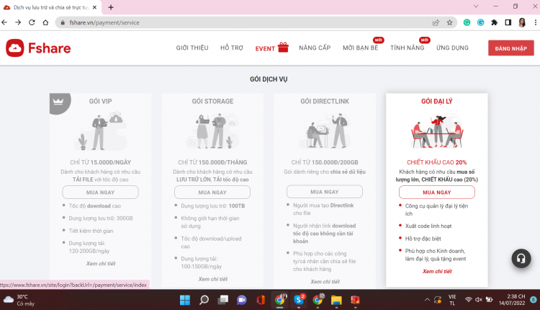Open a new browser tab
The width and height of the screenshot is (540, 310).
pyautogui.click(x=111, y=7)
